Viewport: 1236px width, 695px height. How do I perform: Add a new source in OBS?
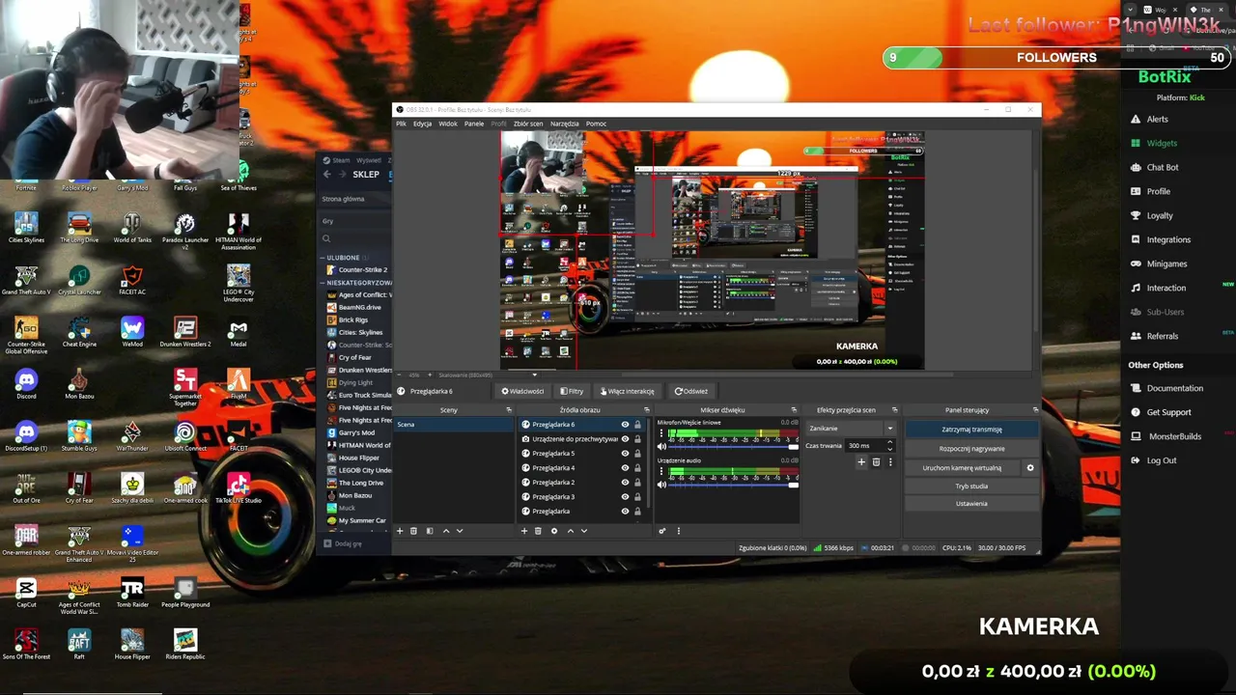524,531
